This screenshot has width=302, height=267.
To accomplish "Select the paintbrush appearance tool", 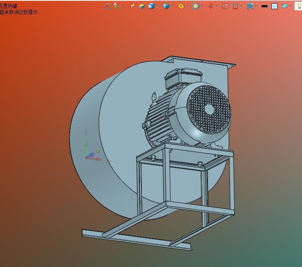I will (132, 6).
